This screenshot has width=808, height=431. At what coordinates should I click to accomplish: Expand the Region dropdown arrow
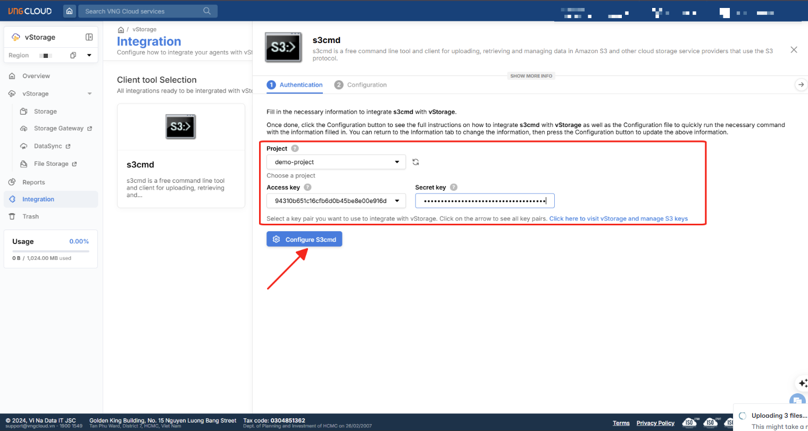pyautogui.click(x=89, y=55)
